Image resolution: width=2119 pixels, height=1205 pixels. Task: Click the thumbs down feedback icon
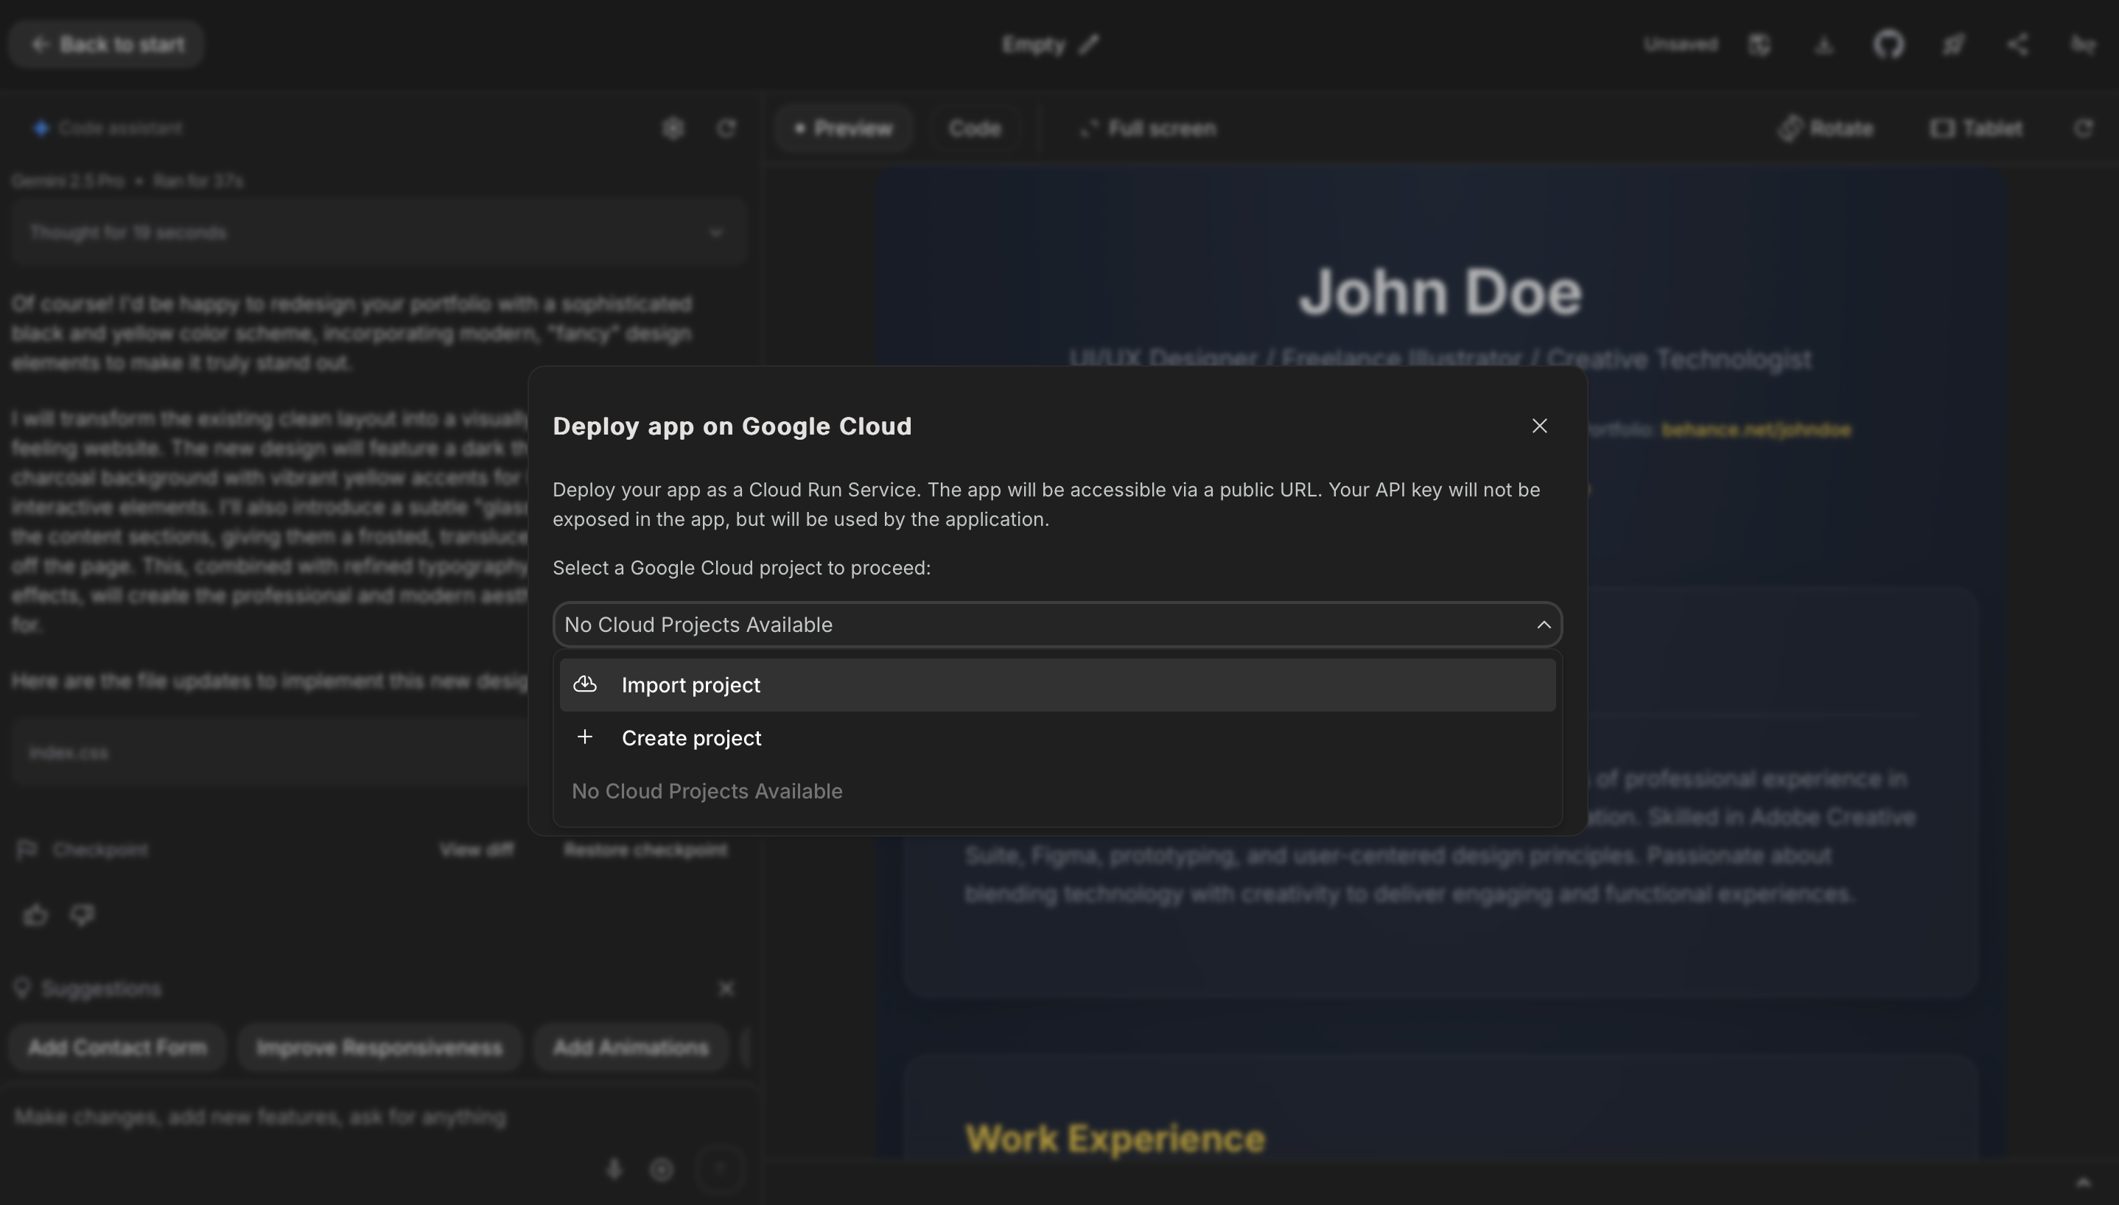(81, 916)
